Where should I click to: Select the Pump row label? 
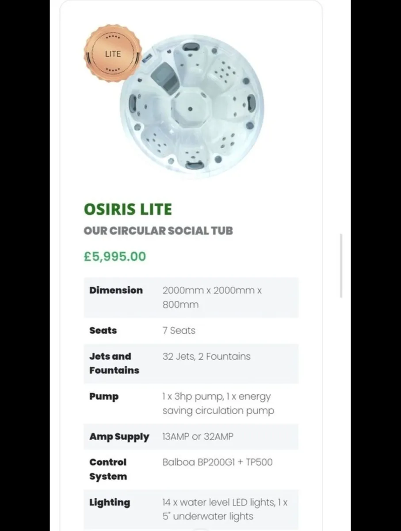coord(104,396)
